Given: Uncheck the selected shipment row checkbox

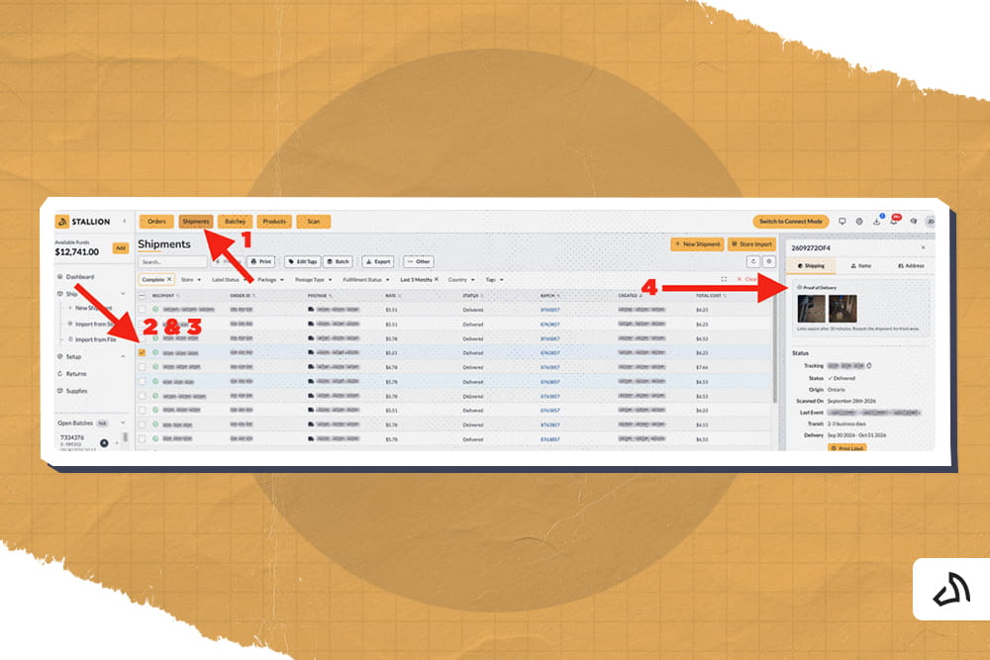Looking at the screenshot, I should pos(142,352).
